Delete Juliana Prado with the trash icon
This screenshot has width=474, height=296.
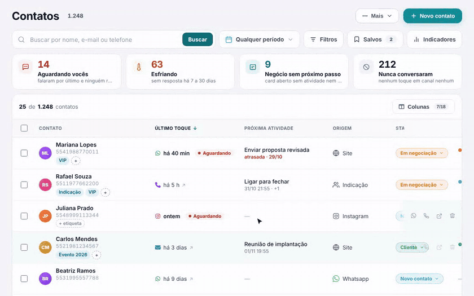tap(452, 215)
